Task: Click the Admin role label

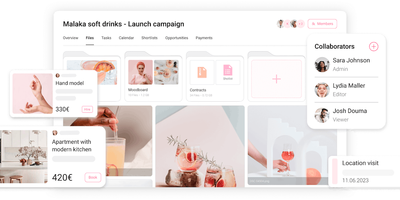Action: (x=340, y=69)
